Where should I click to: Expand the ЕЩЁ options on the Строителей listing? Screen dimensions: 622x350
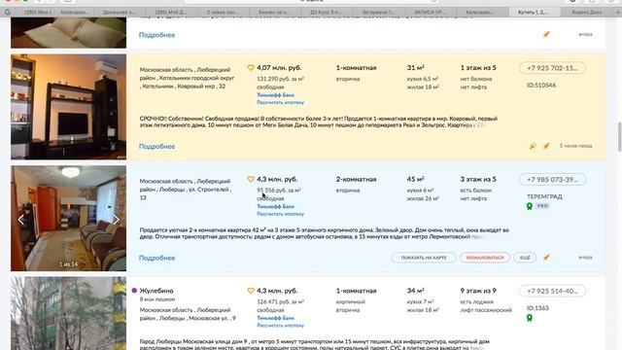click(x=525, y=258)
